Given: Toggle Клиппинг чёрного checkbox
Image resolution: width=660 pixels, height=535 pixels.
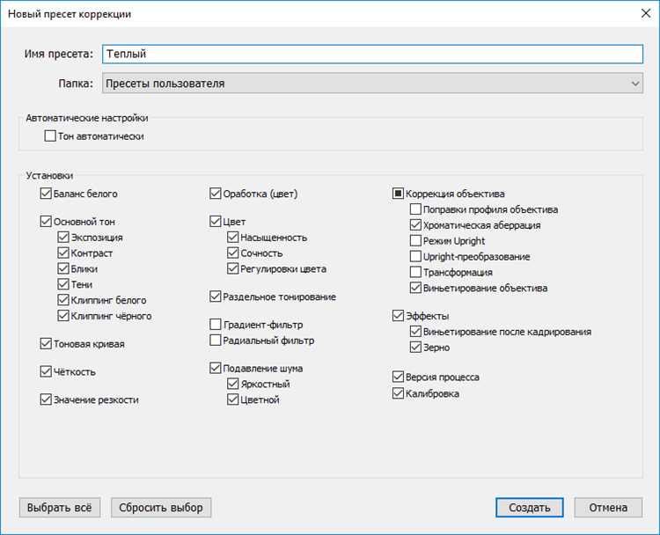Looking at the screenshot, I should click(x=63, y=316).
